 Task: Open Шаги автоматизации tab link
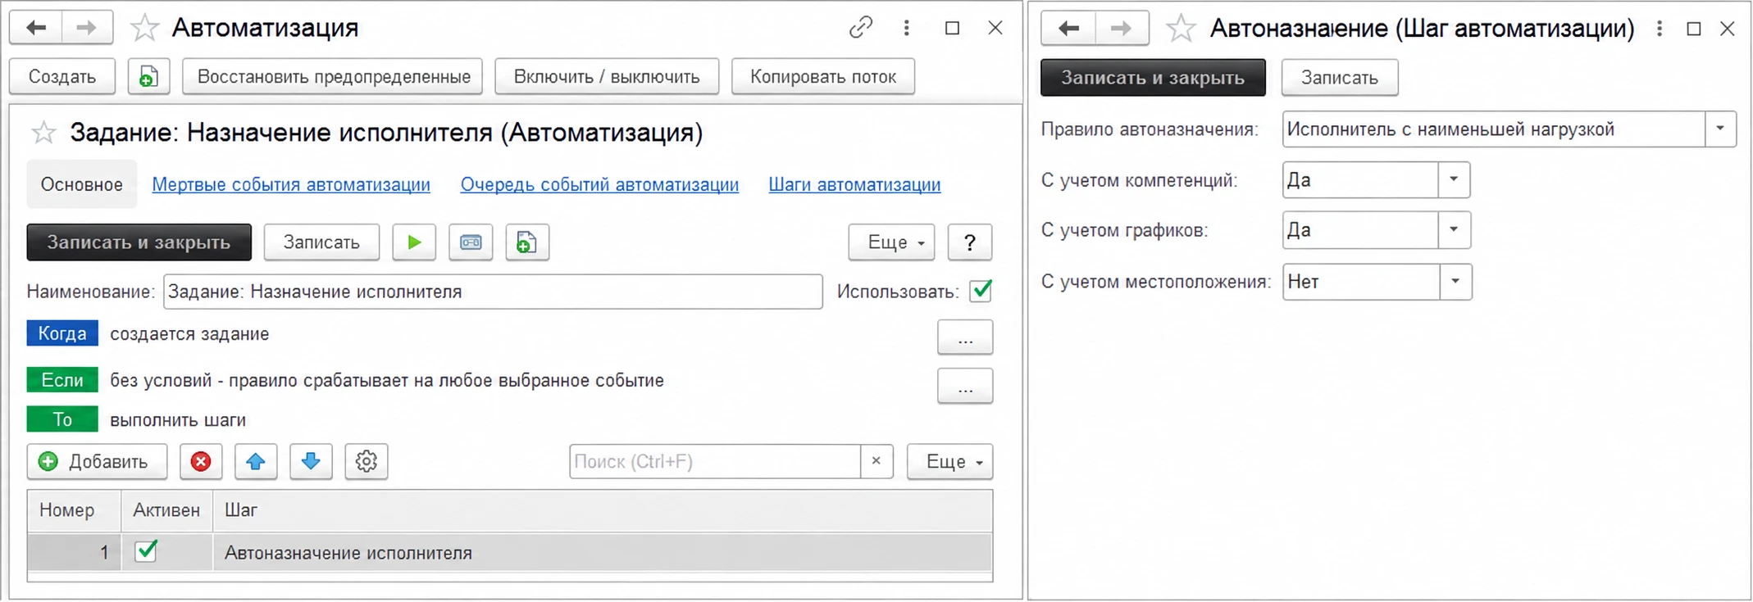854,185
